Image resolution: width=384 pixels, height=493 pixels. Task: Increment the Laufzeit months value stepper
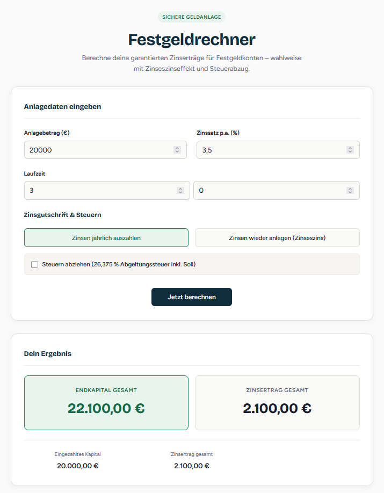(350, 187)
